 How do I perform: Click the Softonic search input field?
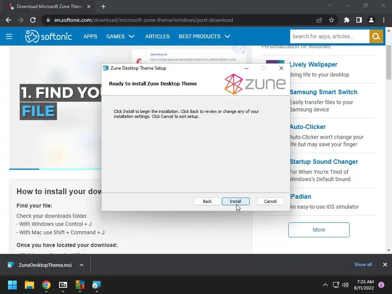coord(330,36)
